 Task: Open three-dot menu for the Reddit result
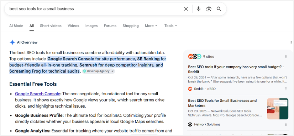coord(286,89)
